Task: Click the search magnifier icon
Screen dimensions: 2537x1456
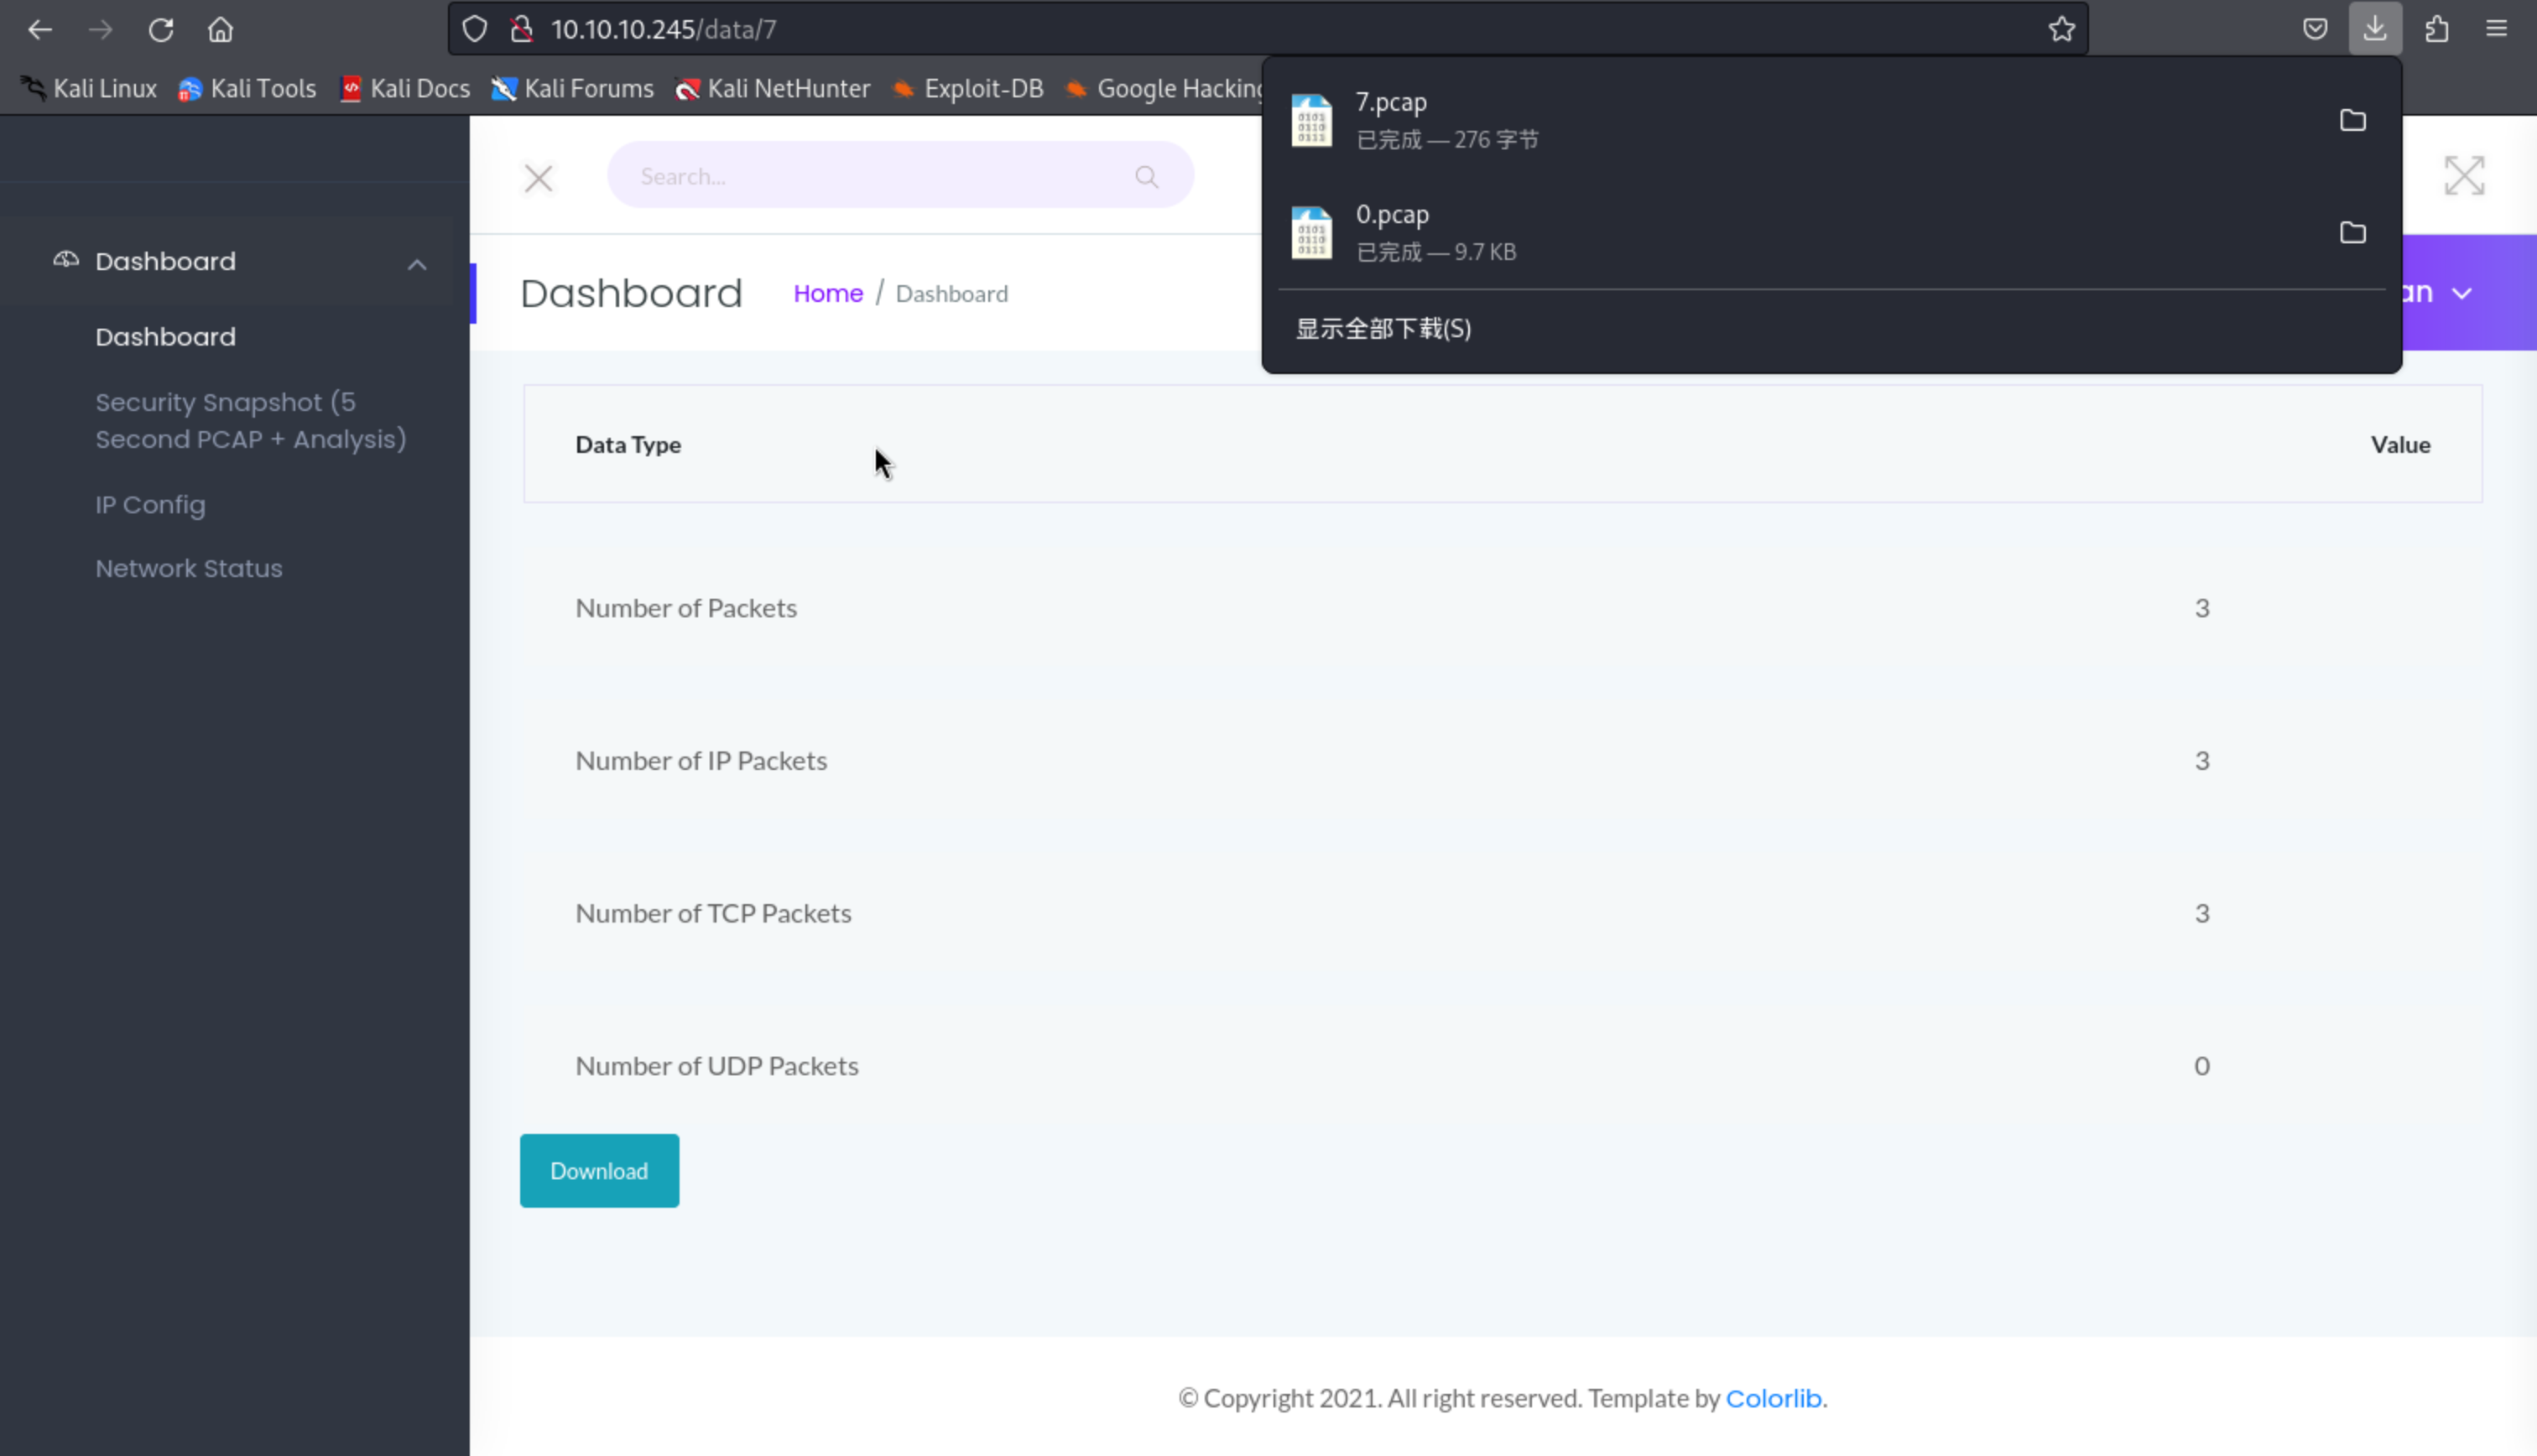Action: (x=1146, y=177)
